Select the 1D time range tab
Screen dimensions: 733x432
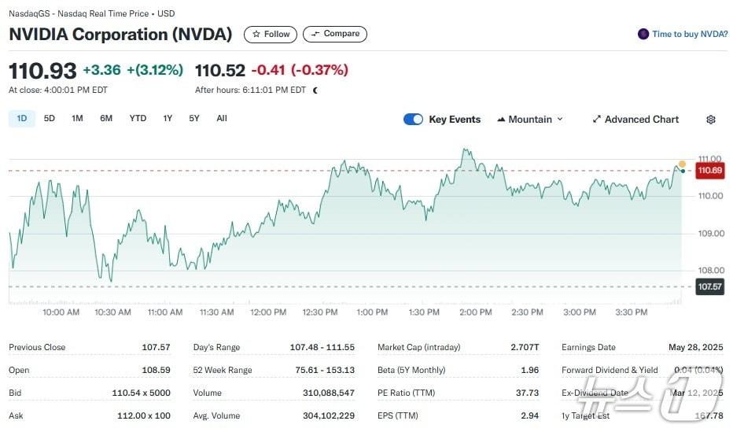(x=22, y=119)
